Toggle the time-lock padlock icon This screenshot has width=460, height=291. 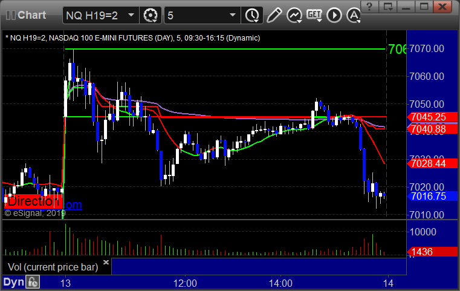click(33, 282)
